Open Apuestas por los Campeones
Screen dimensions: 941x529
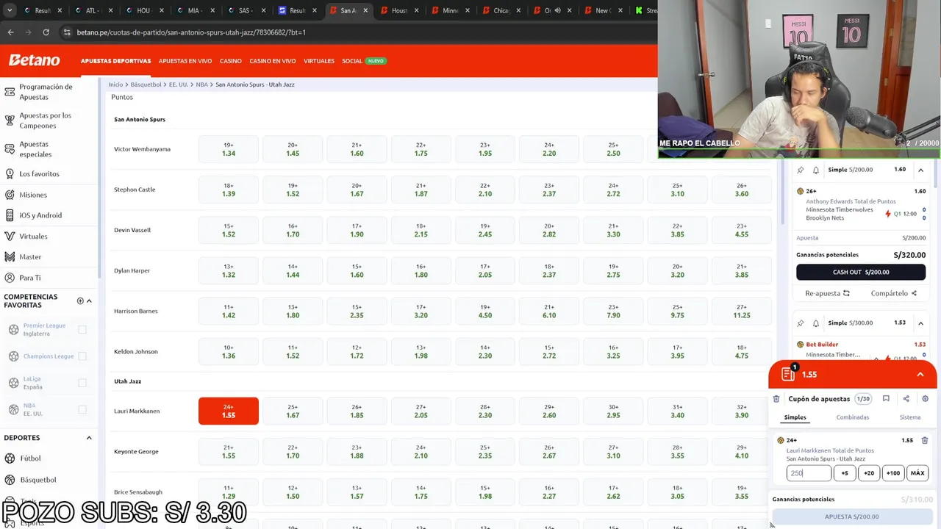point(45,120)
